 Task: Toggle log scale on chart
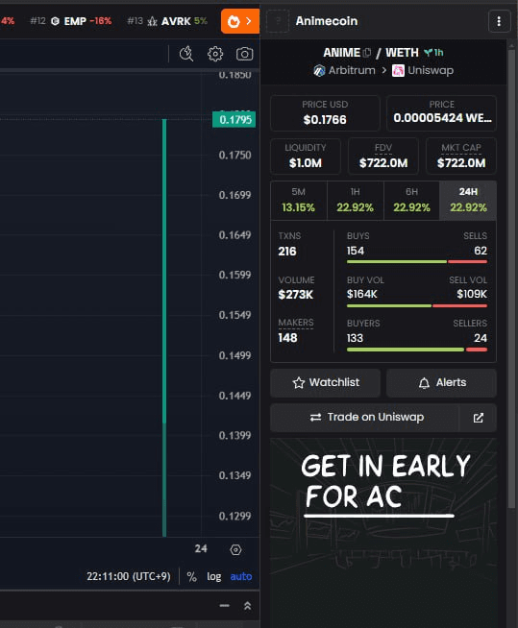[x=213, y=577]
